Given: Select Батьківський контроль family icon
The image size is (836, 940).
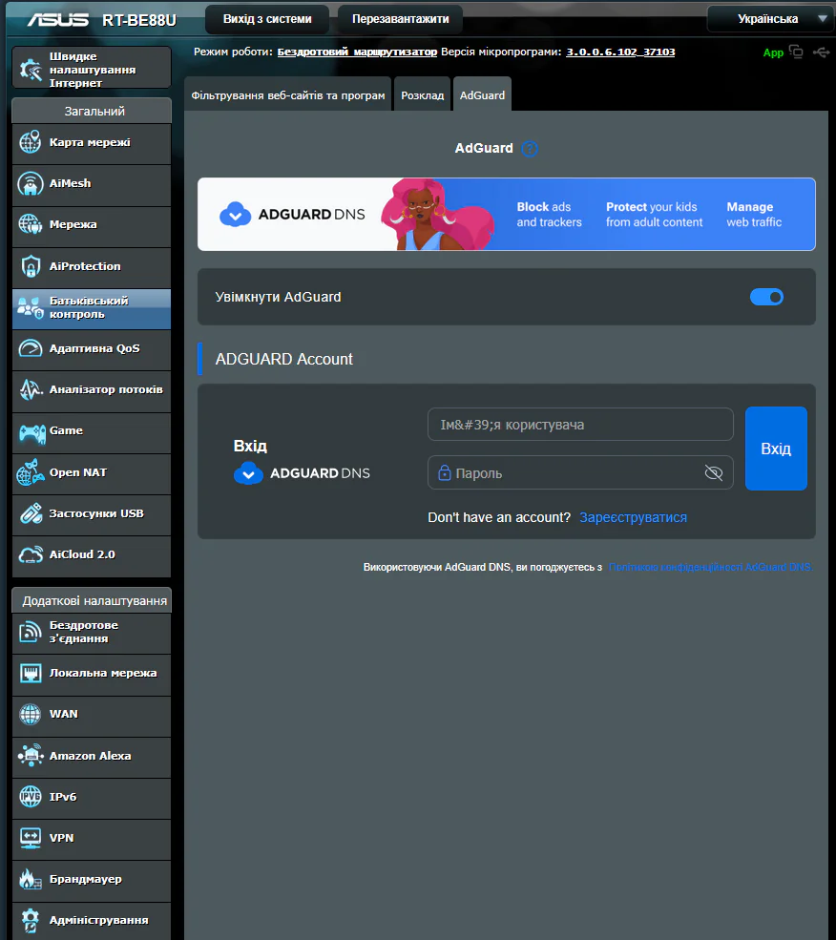Looking at the screenshot, I should coord(30,307).
